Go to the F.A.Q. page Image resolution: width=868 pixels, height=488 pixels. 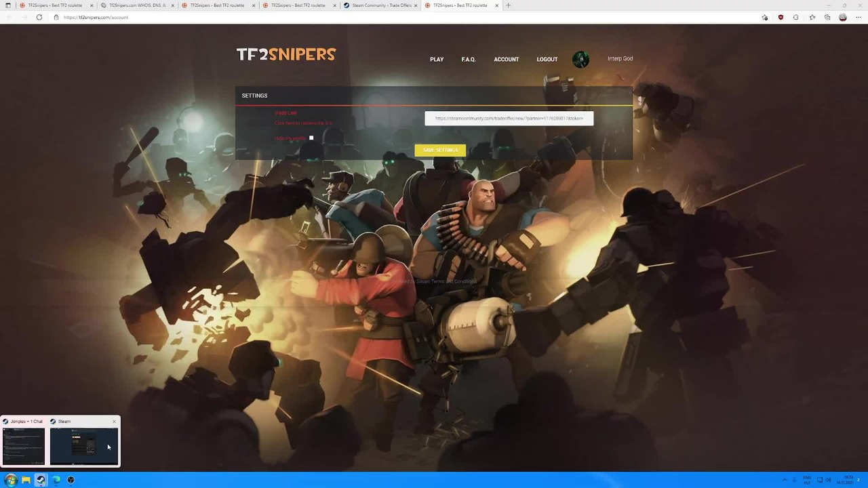469,60
